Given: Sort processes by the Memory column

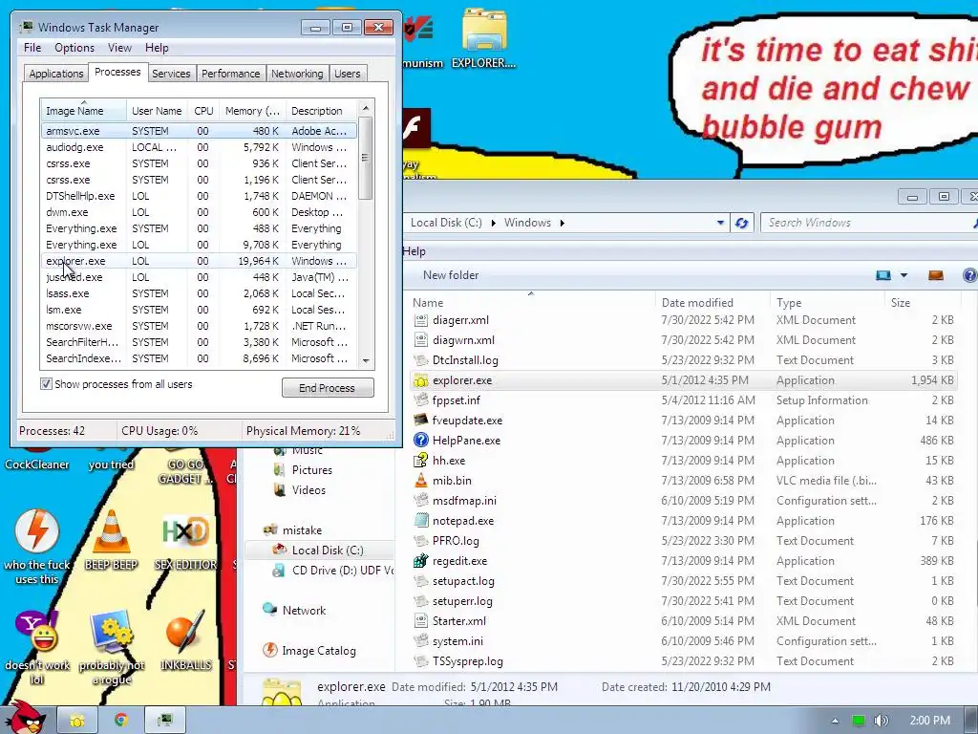Looking at the screenshot, I should [x=252, y=111].
